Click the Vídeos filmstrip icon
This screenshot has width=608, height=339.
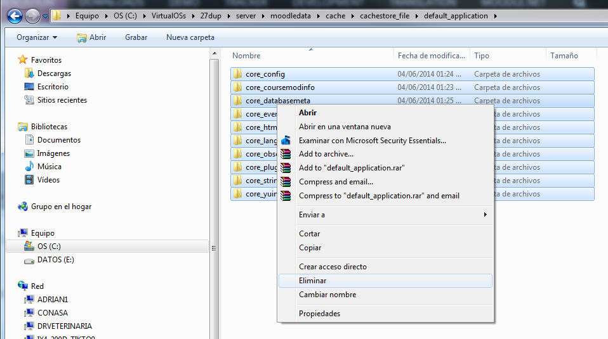tap(29, 179)
